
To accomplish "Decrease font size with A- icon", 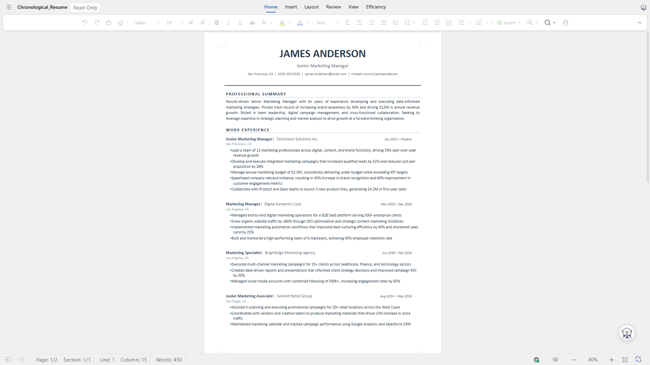I will 203,23.
